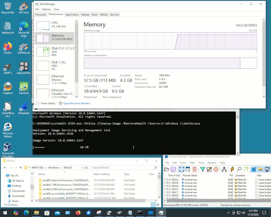
Task: Click target icon to include process from window
Action: 216,169
